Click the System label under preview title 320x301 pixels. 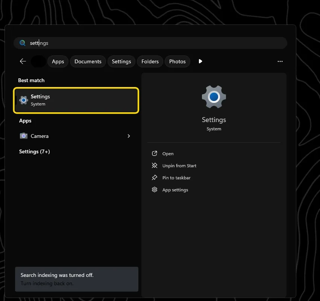click(214, 129)
